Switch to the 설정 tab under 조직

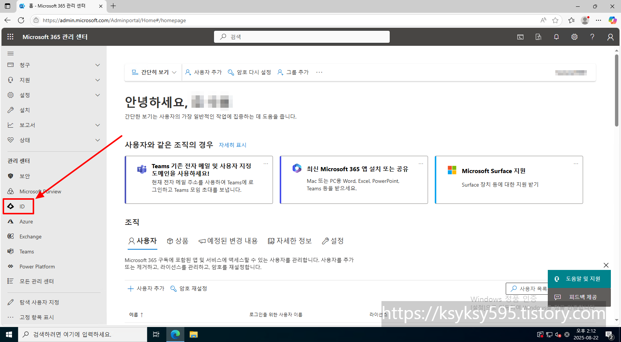pos(333,241)
